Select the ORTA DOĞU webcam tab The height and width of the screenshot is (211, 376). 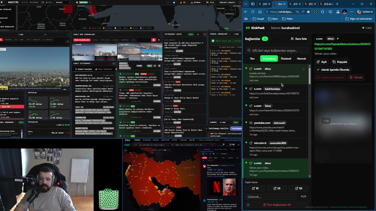[105, 40]
